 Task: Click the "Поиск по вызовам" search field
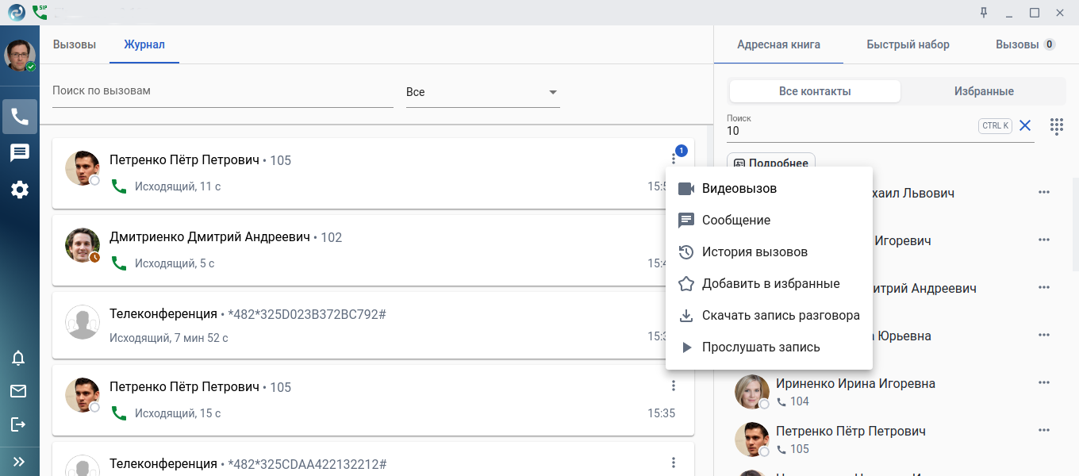tap(222, 91)
